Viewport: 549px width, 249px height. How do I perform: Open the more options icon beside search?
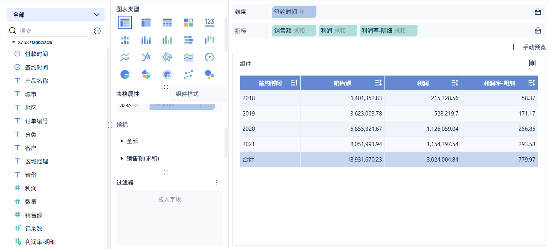[x=97, y=31]
